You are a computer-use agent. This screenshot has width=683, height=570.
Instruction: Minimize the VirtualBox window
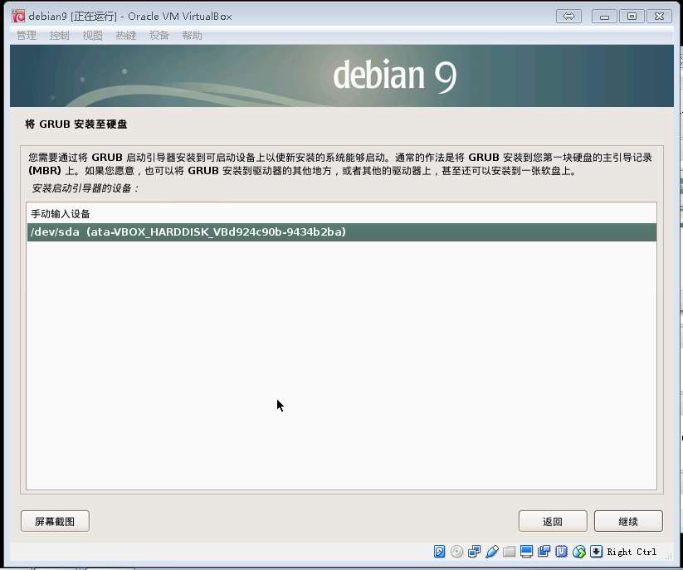(x=604, y=16)
